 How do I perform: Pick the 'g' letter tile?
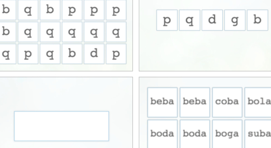pos(235,20)
